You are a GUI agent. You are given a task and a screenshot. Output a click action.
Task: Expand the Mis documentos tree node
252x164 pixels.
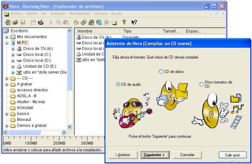tap(7, 37)
